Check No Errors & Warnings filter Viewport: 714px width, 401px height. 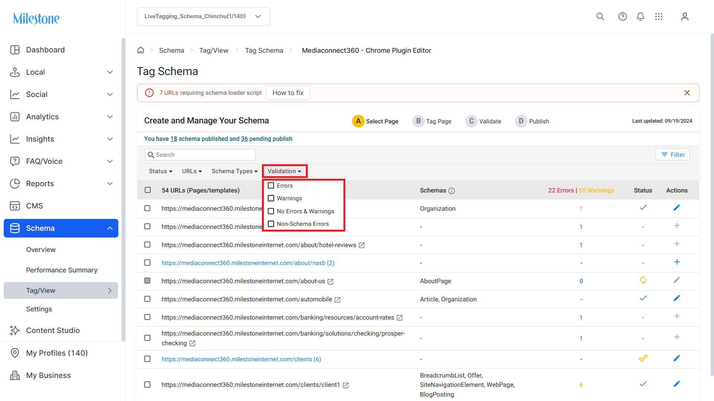click(271, 211)
